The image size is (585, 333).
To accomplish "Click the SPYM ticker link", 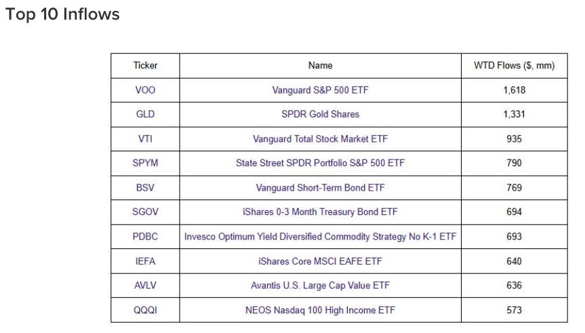I will 145,163.
